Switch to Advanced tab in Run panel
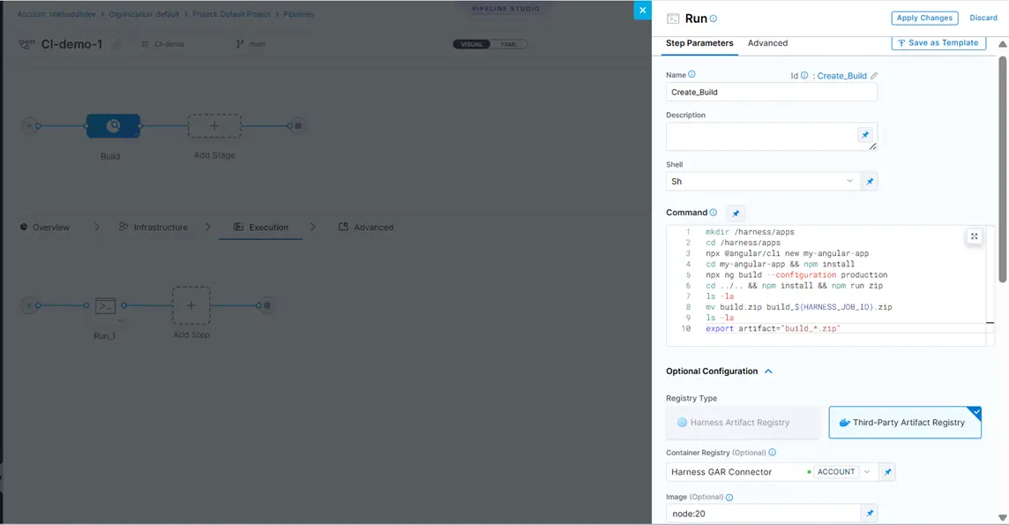This screenshot has height=525, width=1009. [x=767, y=43]
